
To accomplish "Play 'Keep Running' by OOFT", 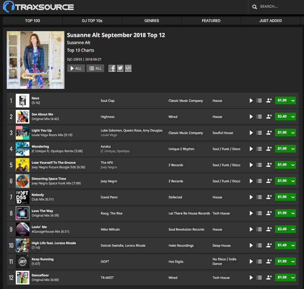I will click(251, 261).
